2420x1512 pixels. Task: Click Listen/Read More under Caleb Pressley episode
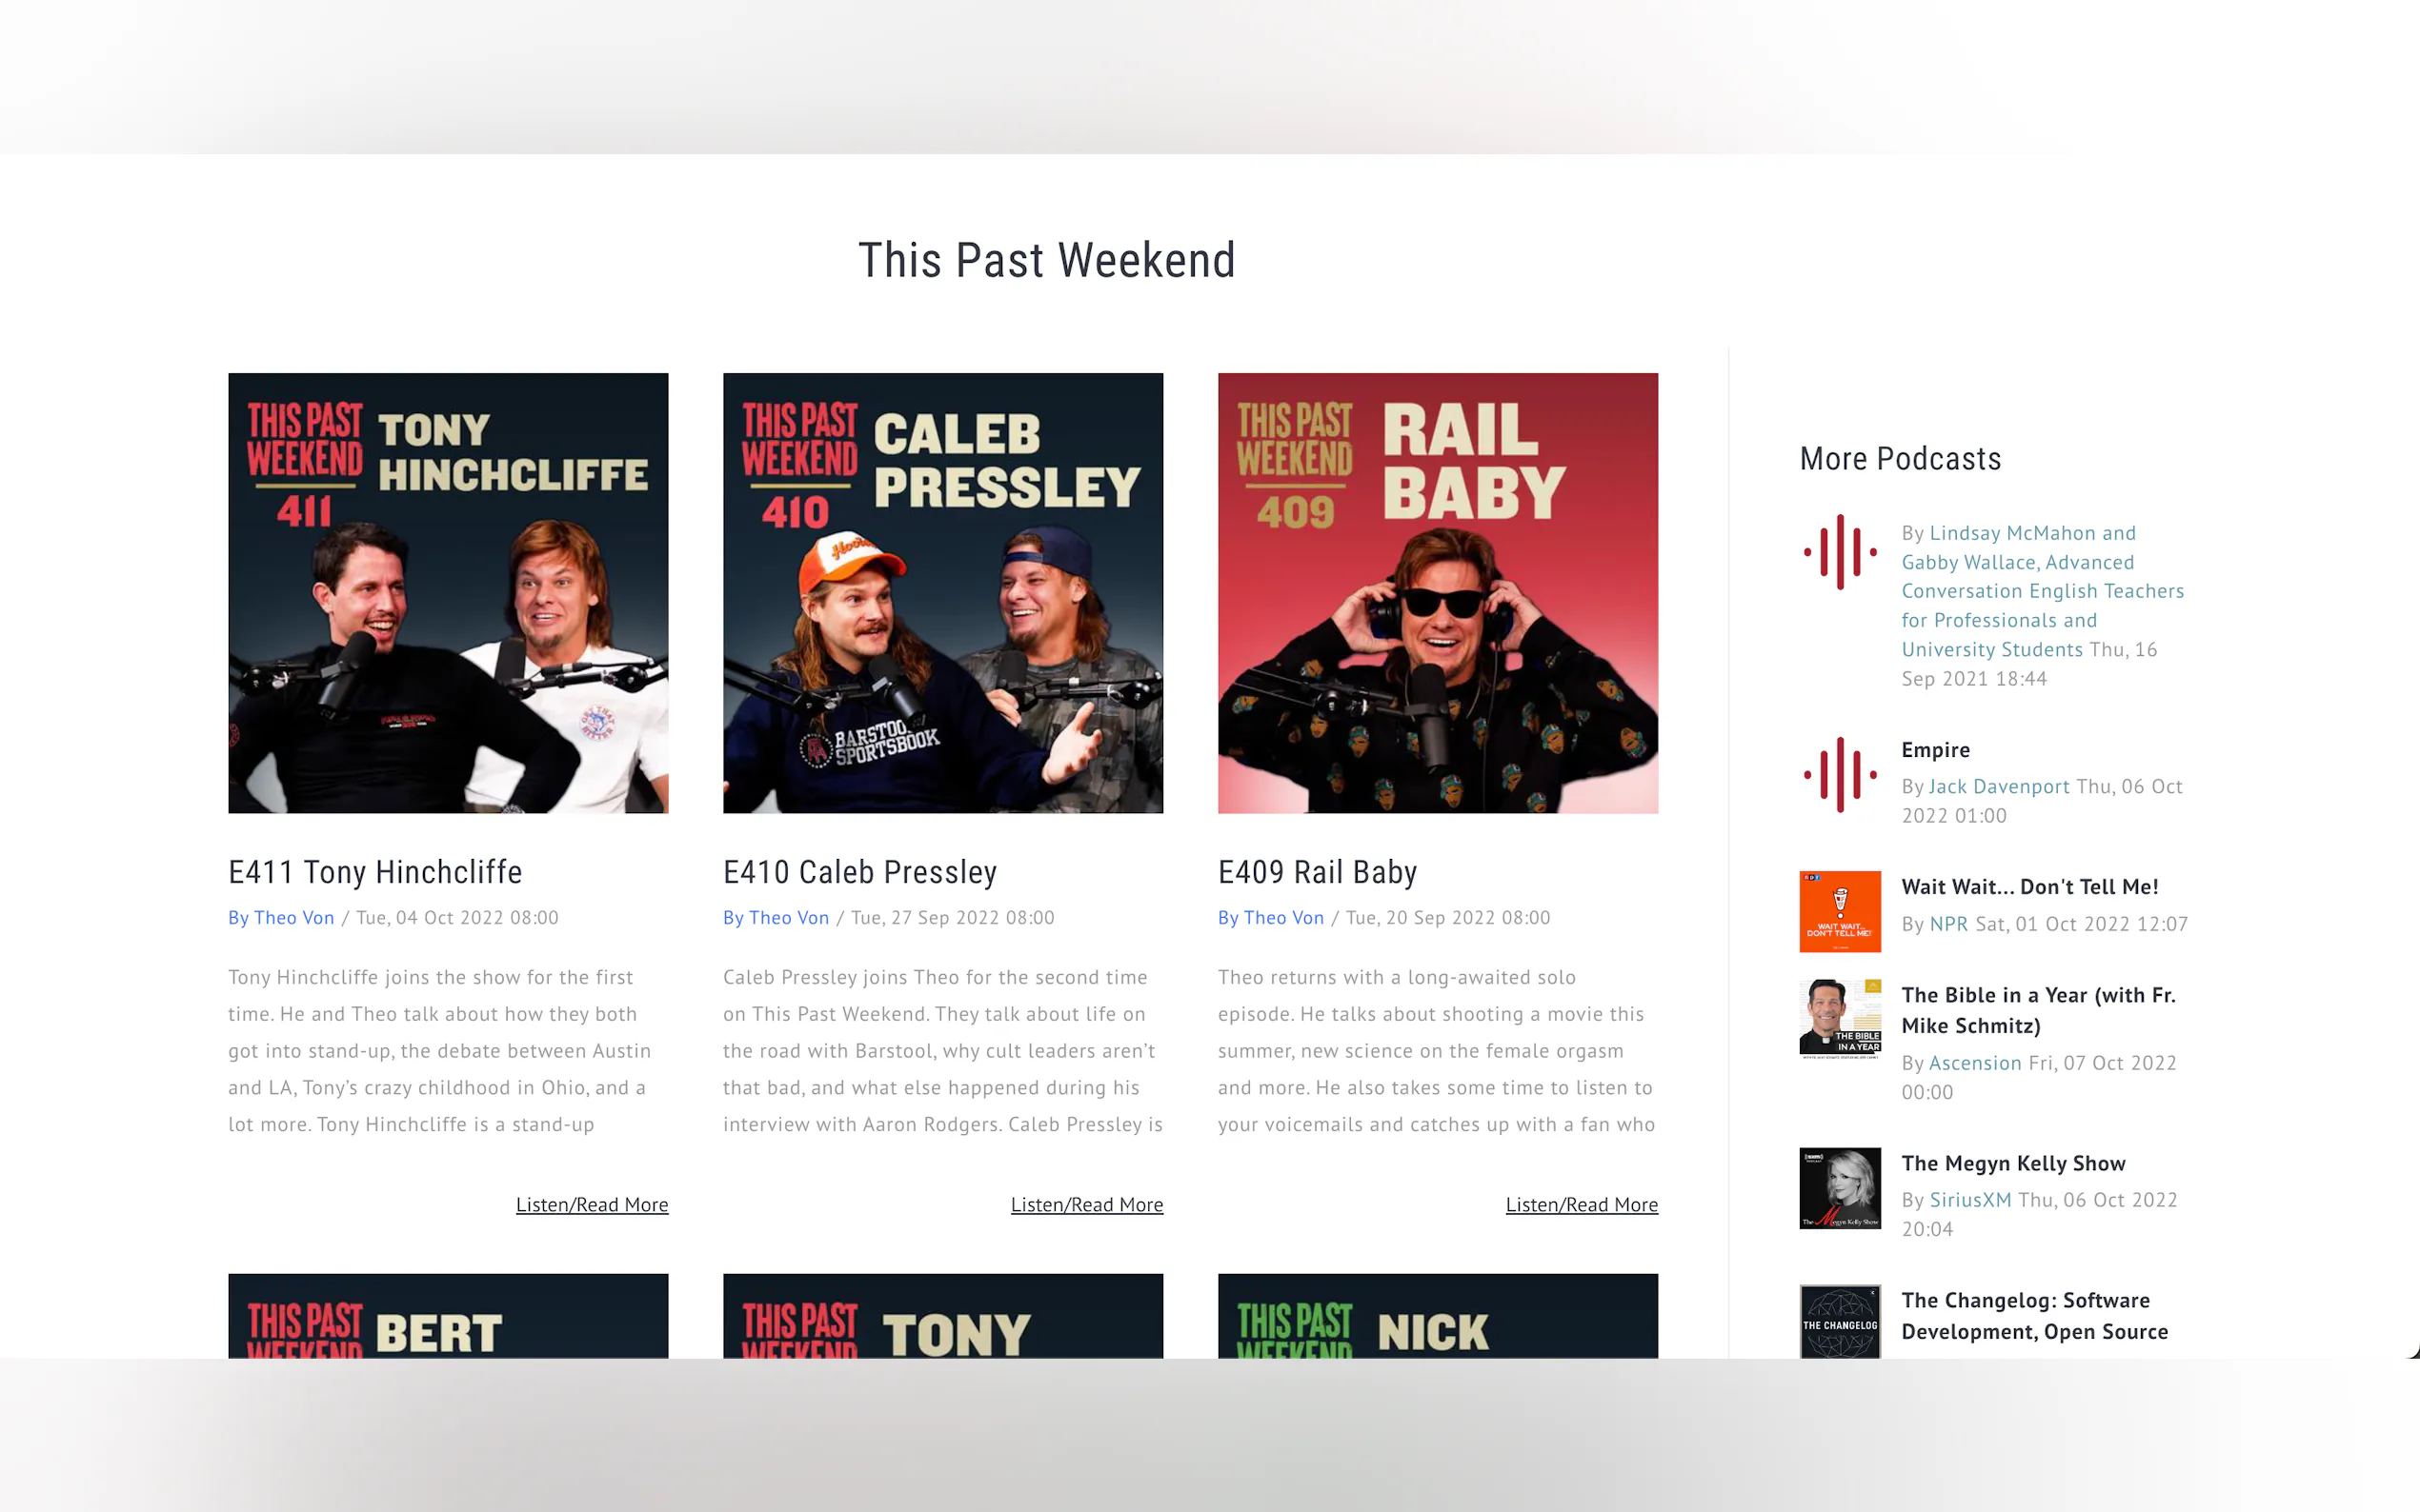[1086, 1205]
